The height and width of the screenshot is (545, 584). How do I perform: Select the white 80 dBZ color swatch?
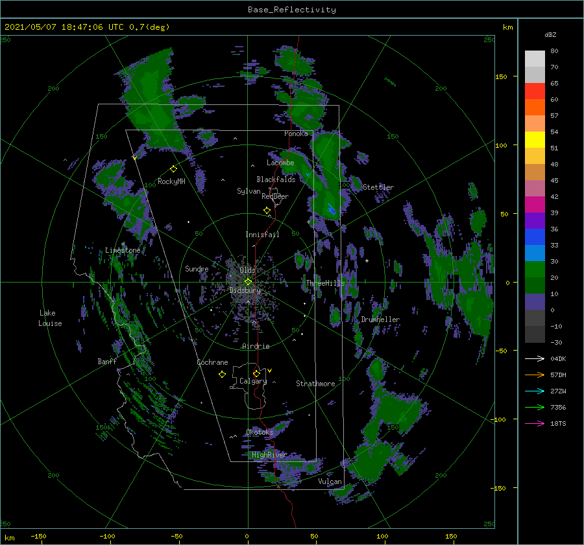(x=535, y=59)
